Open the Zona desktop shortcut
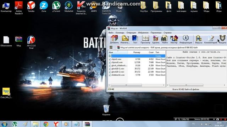The width and height of the screenshot is (227, 127). tap(44, 7)
